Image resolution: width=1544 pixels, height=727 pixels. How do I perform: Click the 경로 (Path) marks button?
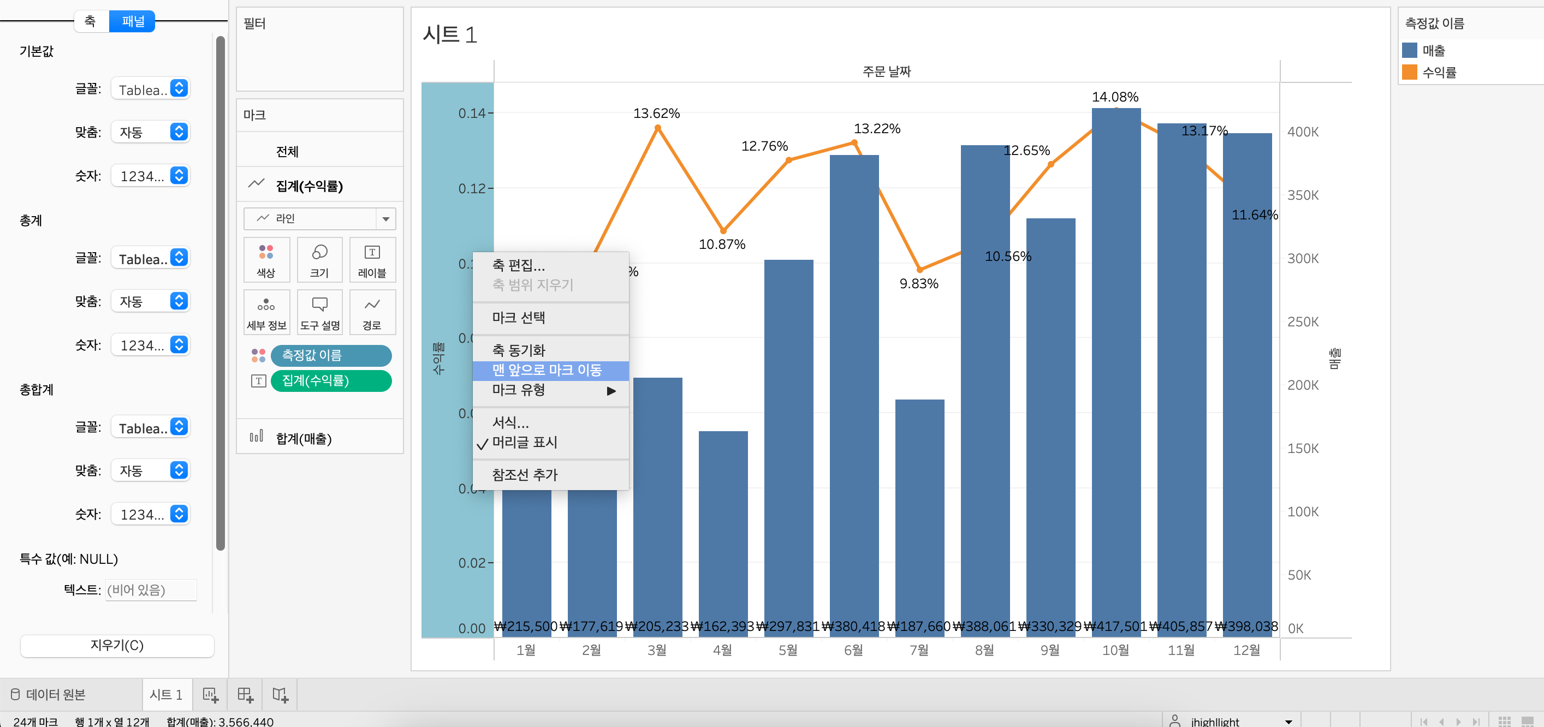372,312
